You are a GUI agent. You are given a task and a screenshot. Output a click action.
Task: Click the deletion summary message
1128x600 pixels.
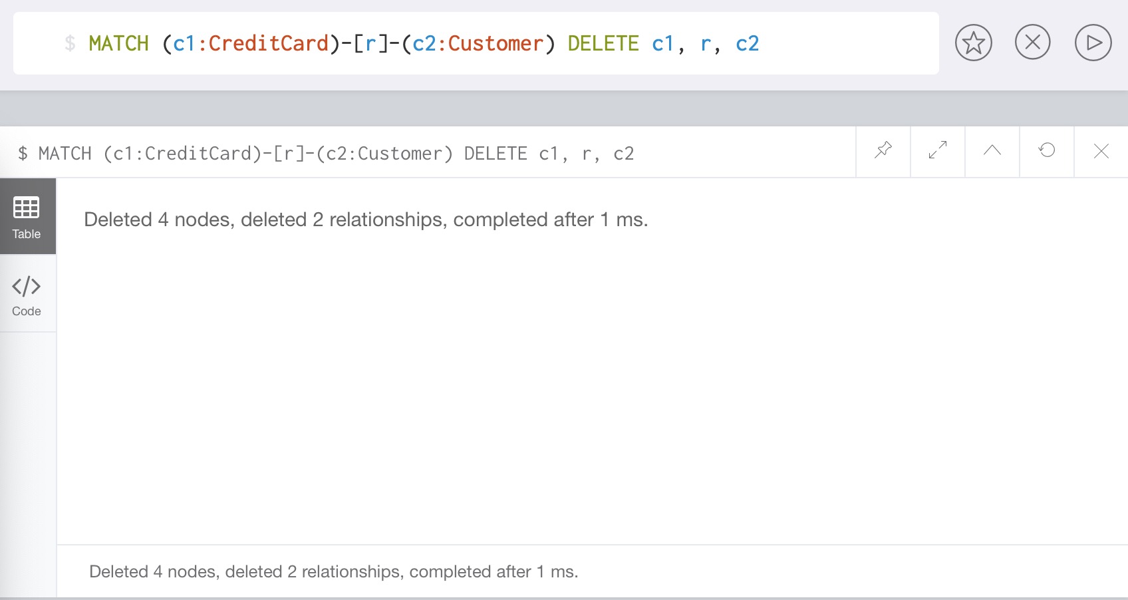(366, 219)
